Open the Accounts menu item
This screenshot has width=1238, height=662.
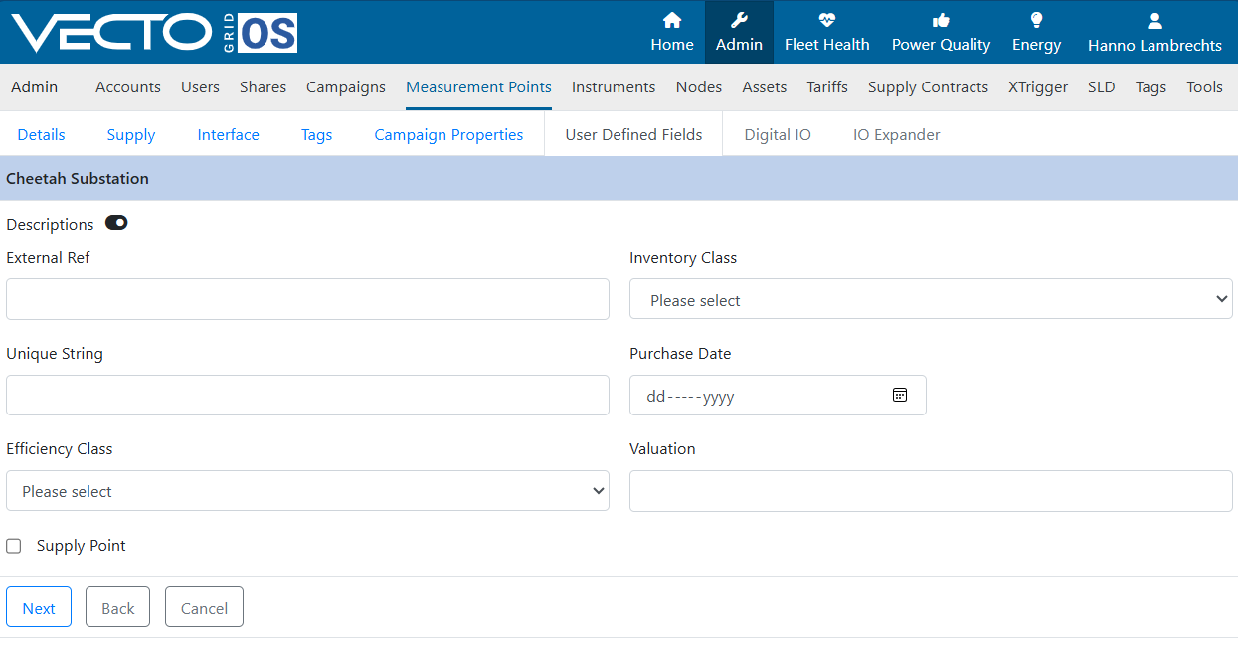pyautogui.click(x=128, y=87)
